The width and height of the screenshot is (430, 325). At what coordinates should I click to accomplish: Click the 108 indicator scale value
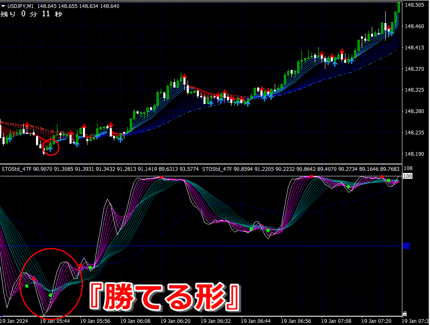click(x=408, y=168)
